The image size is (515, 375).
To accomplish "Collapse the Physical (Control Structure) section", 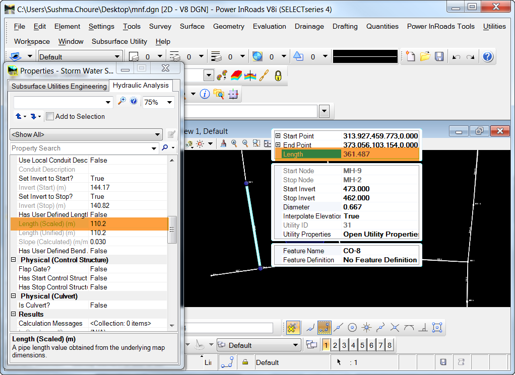I will point(14,260).
